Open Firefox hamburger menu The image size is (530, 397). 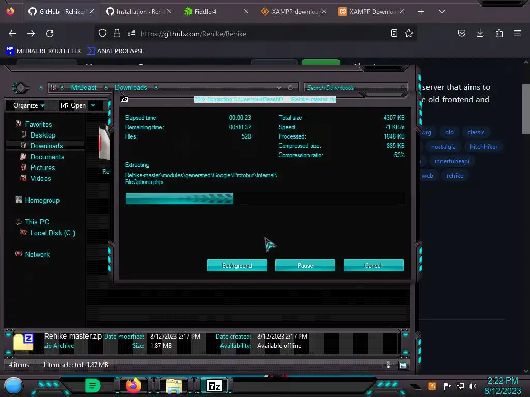pos(518,33)
